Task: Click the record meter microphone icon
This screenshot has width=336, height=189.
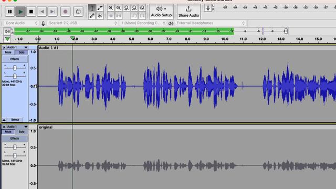Action: click(208, 8)
